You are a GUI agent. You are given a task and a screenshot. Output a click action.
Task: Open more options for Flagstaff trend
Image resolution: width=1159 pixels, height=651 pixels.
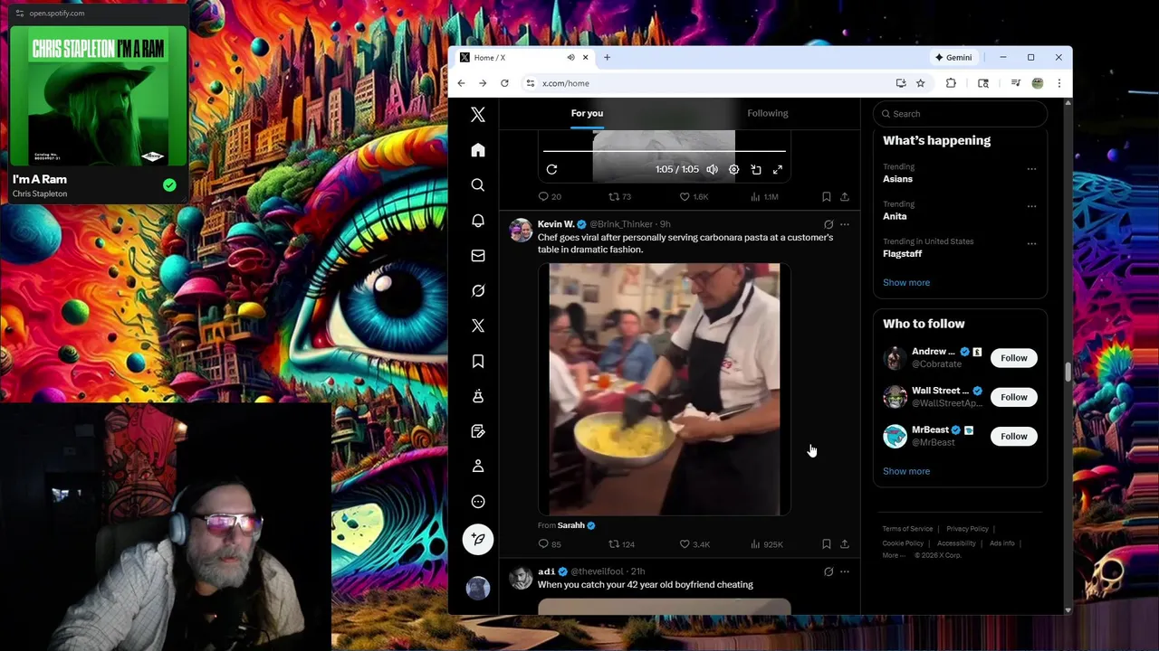point(1031,244)
